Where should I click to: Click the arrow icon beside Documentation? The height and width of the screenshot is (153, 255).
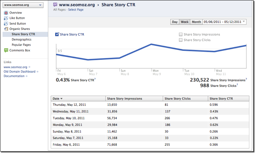(26, 76)
